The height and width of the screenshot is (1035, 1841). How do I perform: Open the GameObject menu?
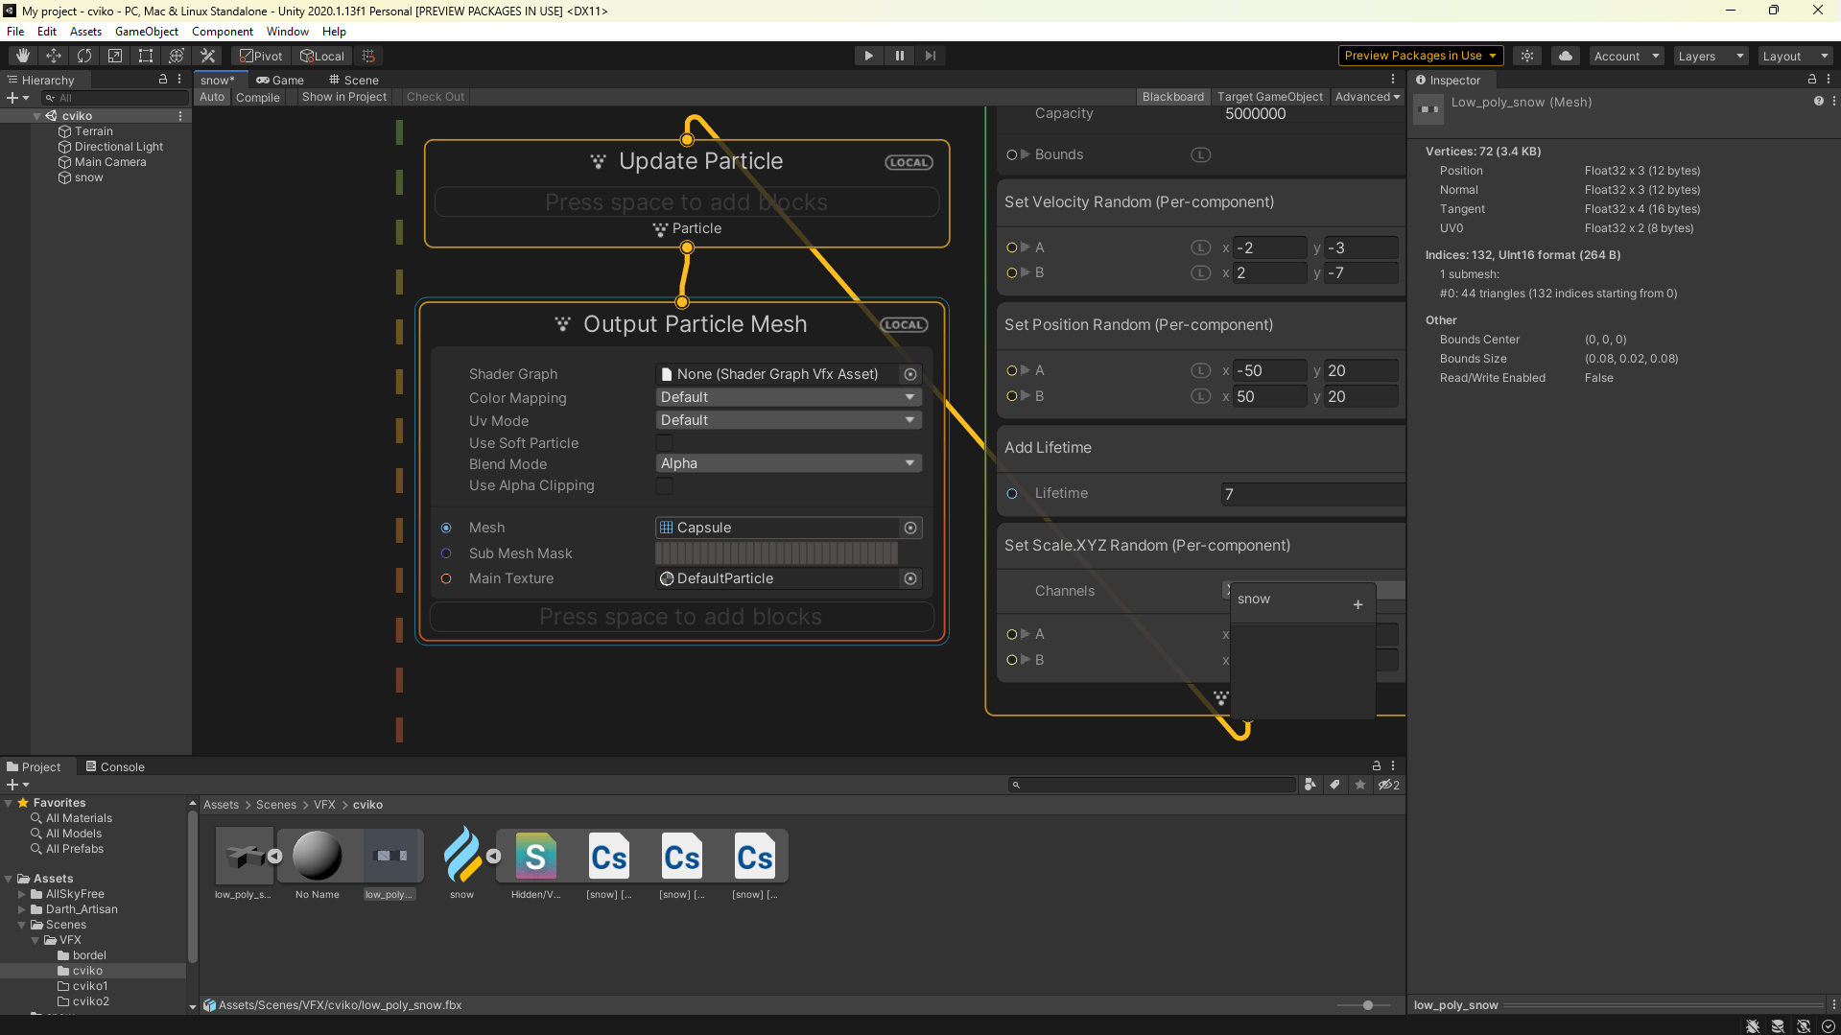coord(146,32)
